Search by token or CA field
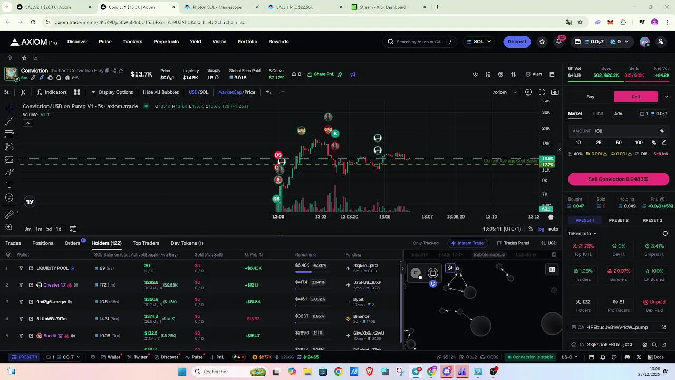675x380 pixels. click(421, 42)
